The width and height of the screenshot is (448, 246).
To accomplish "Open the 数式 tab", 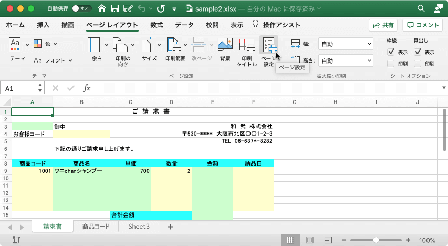I will [x=157, y=25].
